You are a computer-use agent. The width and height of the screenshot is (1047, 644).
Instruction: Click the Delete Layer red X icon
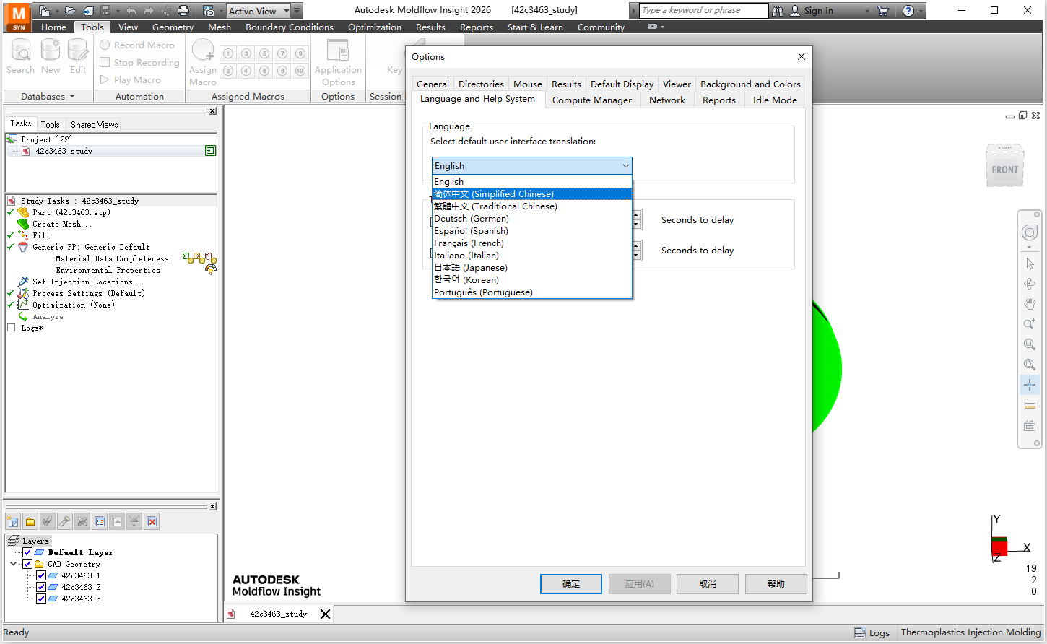pos(152,521)
